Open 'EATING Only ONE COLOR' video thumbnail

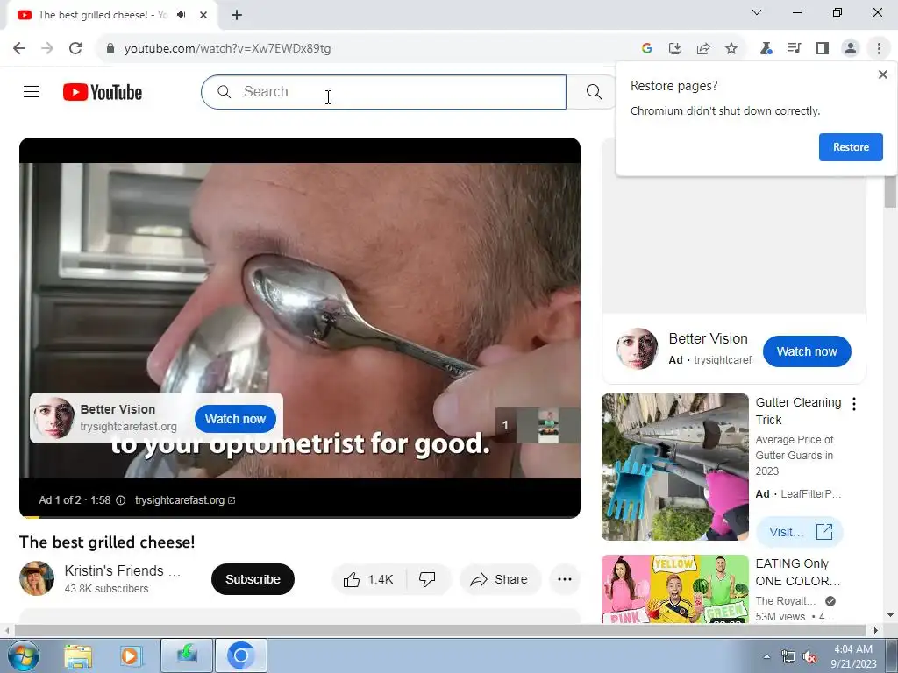pyautogui.click(x=674, y=589)
